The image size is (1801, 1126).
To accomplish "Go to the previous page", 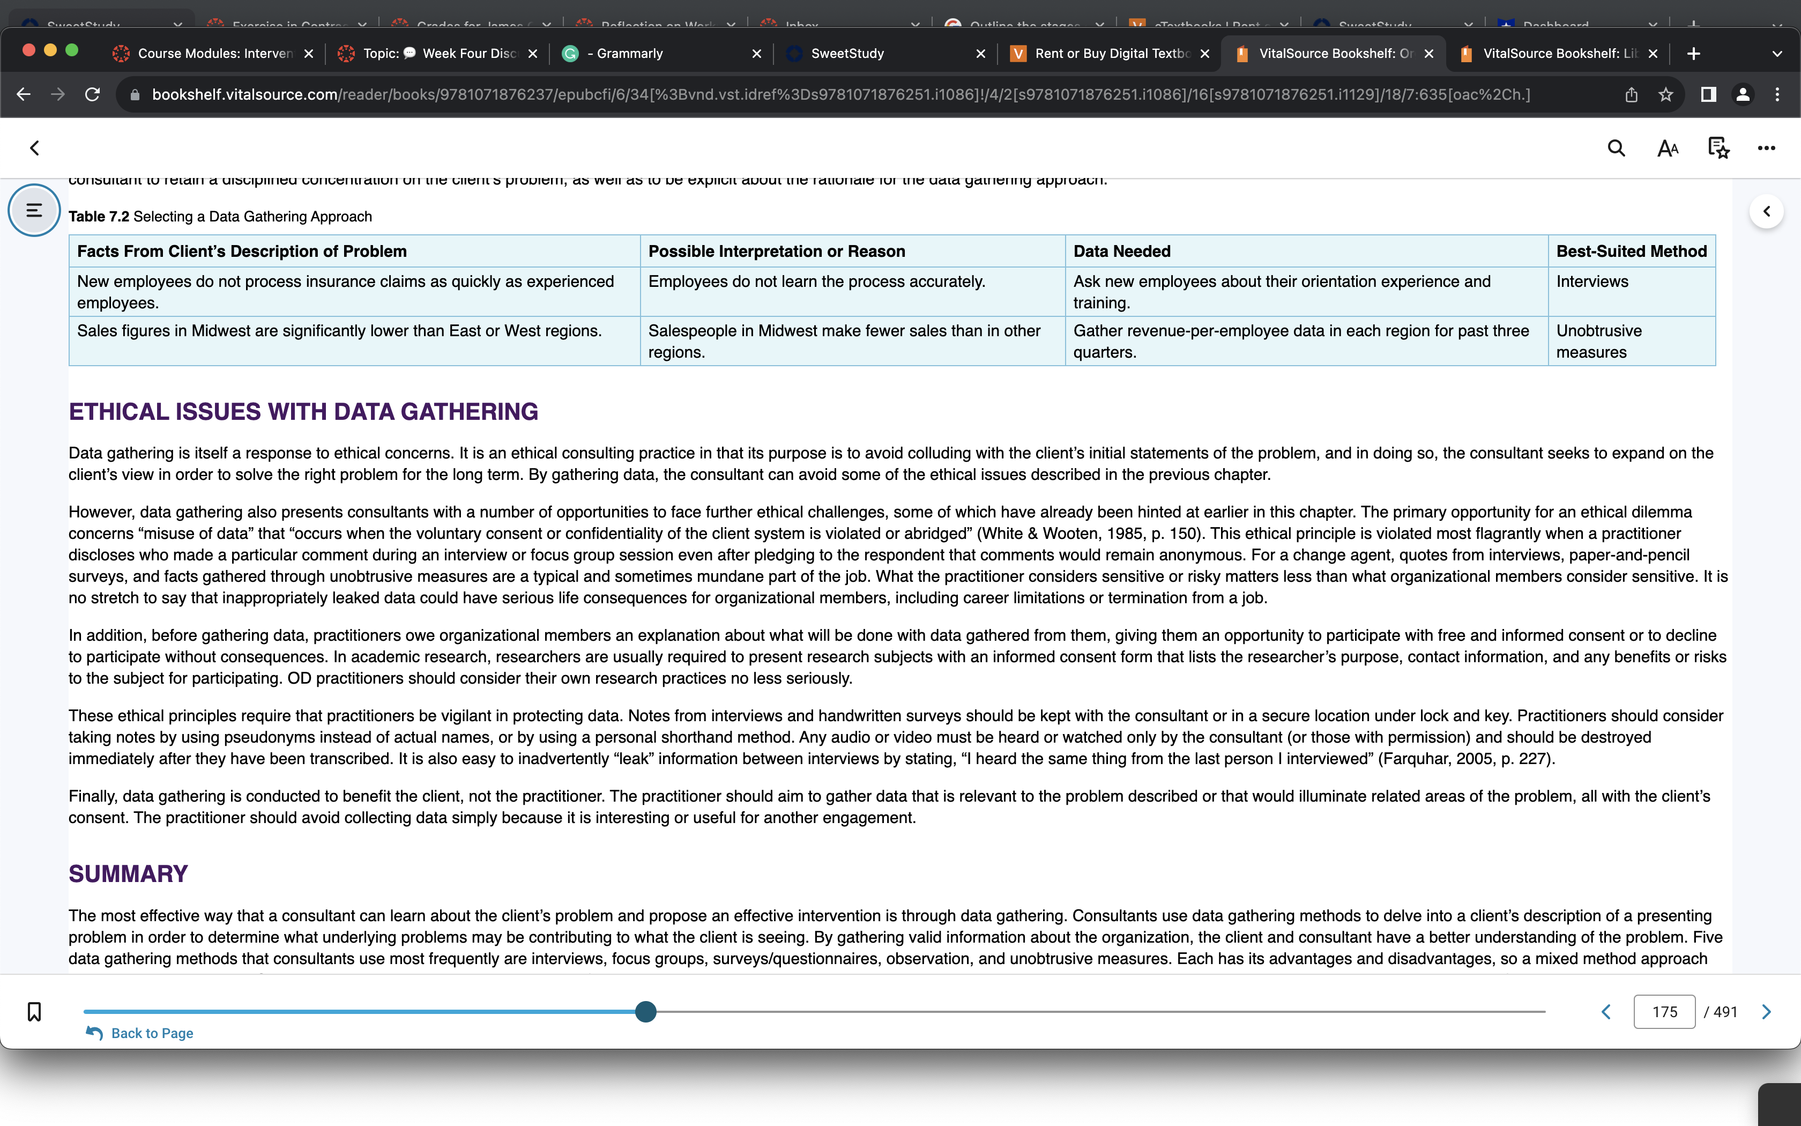I will 1606,1011.
